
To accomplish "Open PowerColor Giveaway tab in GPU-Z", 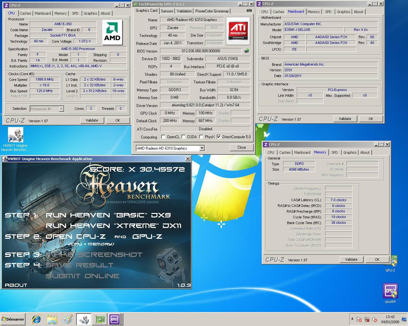I will point(212,11).
